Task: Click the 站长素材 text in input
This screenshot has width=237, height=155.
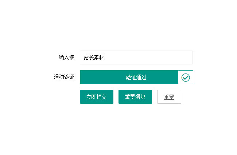Action: point(94,57)
